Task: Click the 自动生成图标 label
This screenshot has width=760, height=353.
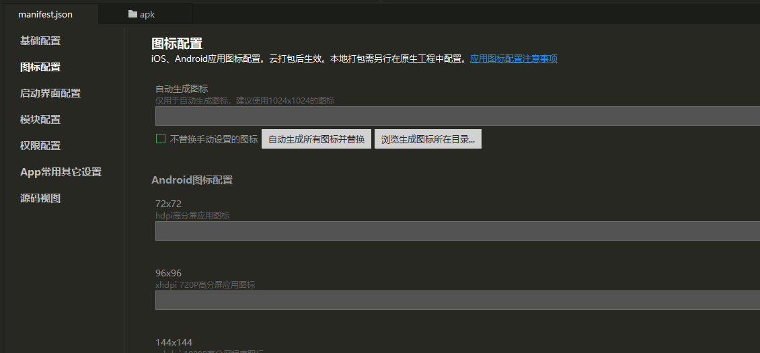Action: 182,89
